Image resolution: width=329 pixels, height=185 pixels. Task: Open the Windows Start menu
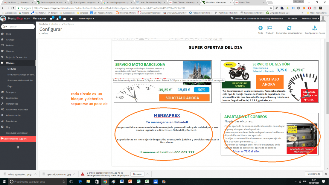tap(4, 181)
